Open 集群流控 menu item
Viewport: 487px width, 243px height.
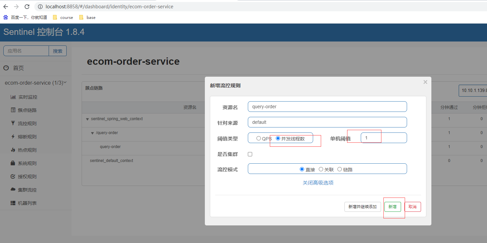coord(27,190)
